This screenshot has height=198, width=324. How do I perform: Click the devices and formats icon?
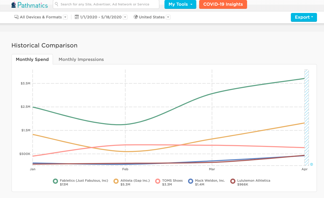tap(17, 17)
